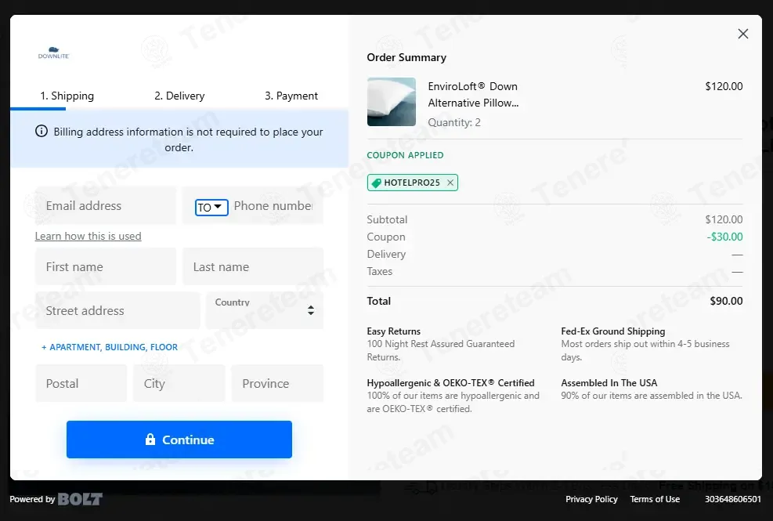Click the Fed-Ex Ground Shipping heading
Viewport: 773px width, 521px height.
[613, 331]
